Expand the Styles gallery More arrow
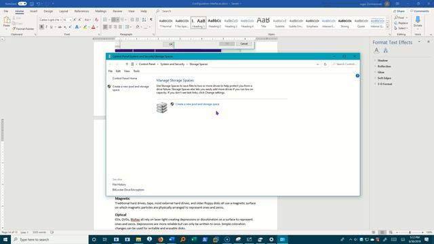 (x=387, y=27)
